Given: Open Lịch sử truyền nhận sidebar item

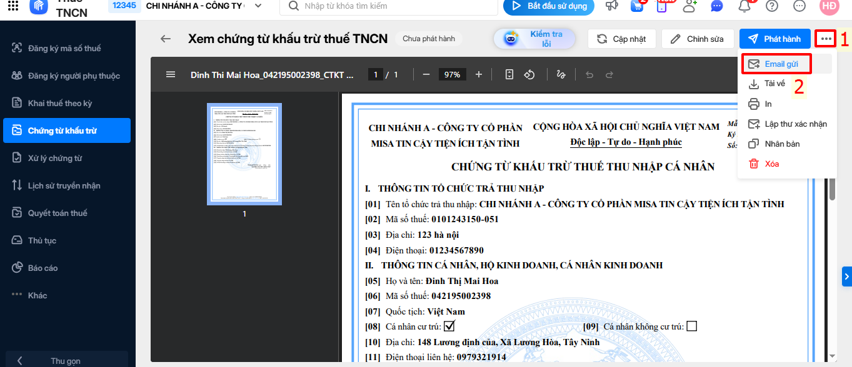Looking at the screenshot, I should (x=67, y=185).
